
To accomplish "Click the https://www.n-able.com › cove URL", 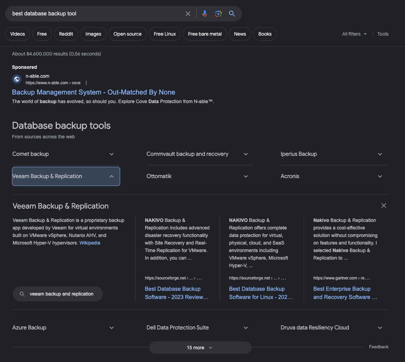I will click(x=53, y=83).
